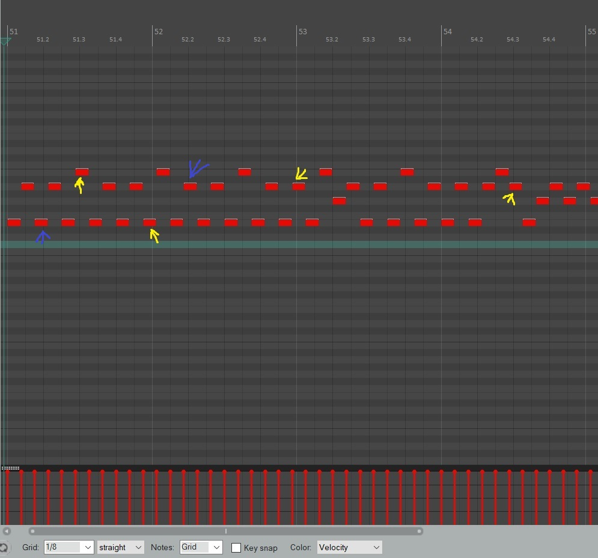Open the Notes length dropdown showing Grid
The image size is (598, 558).
201,547
